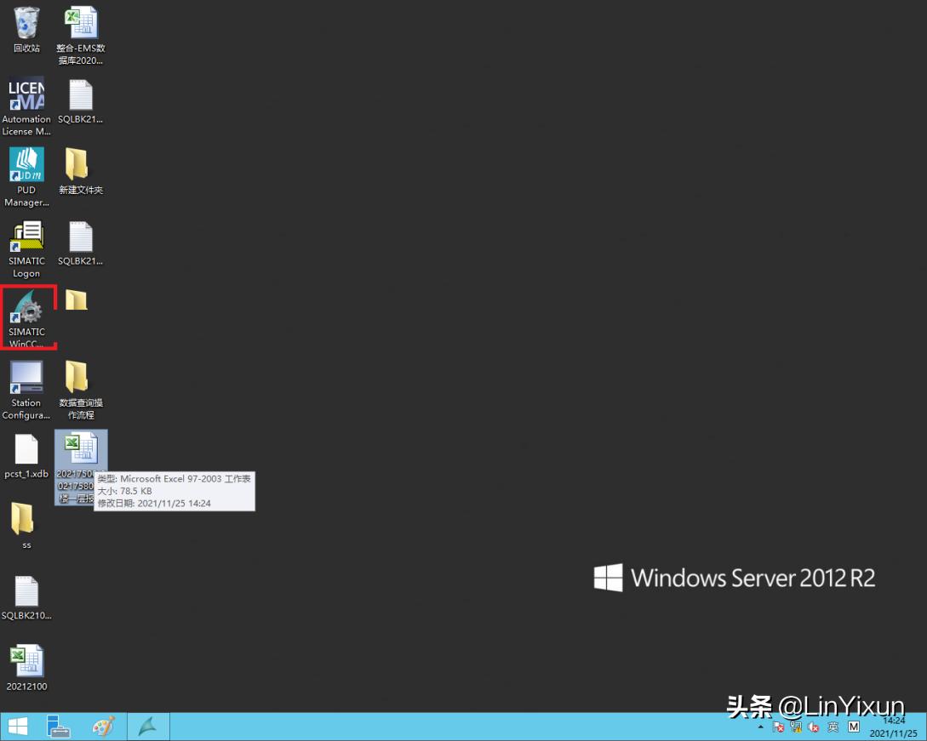Open network status tray icon

(x=797, y=727)
